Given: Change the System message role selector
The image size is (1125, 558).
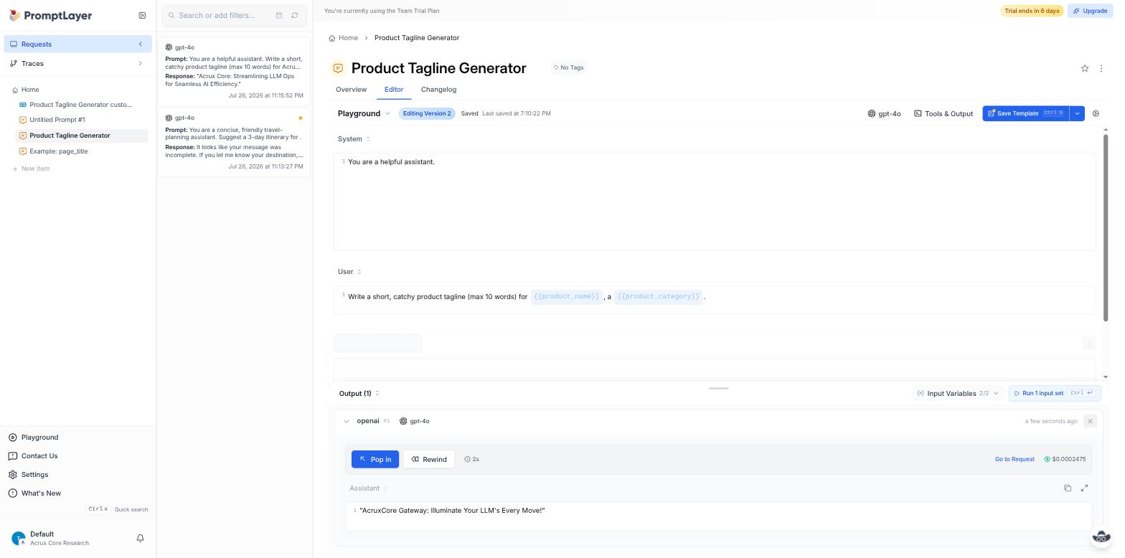Looking at the screenshot, I should point(354,139).
